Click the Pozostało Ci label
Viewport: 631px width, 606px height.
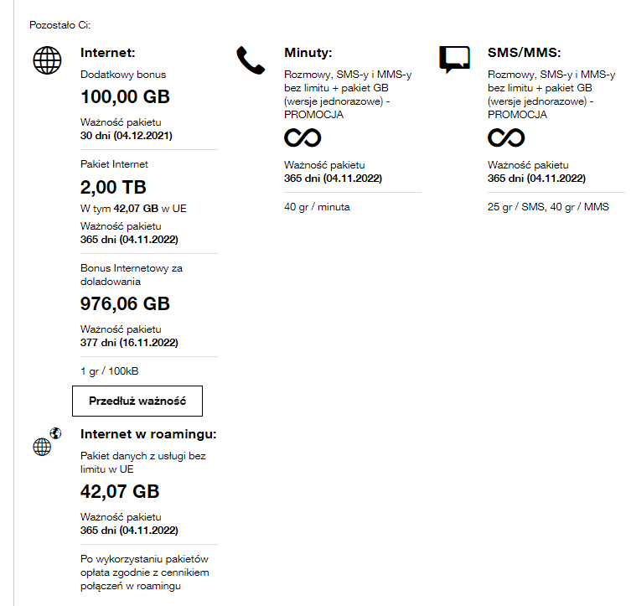[59, 26]
